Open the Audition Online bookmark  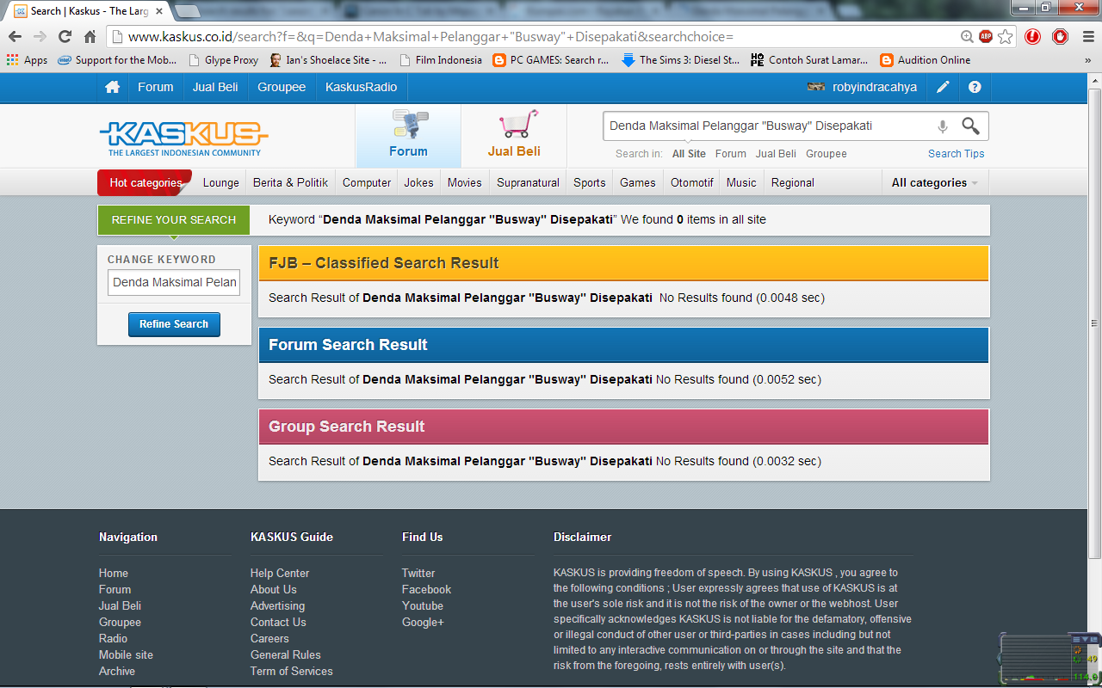[x=926, y=60]
